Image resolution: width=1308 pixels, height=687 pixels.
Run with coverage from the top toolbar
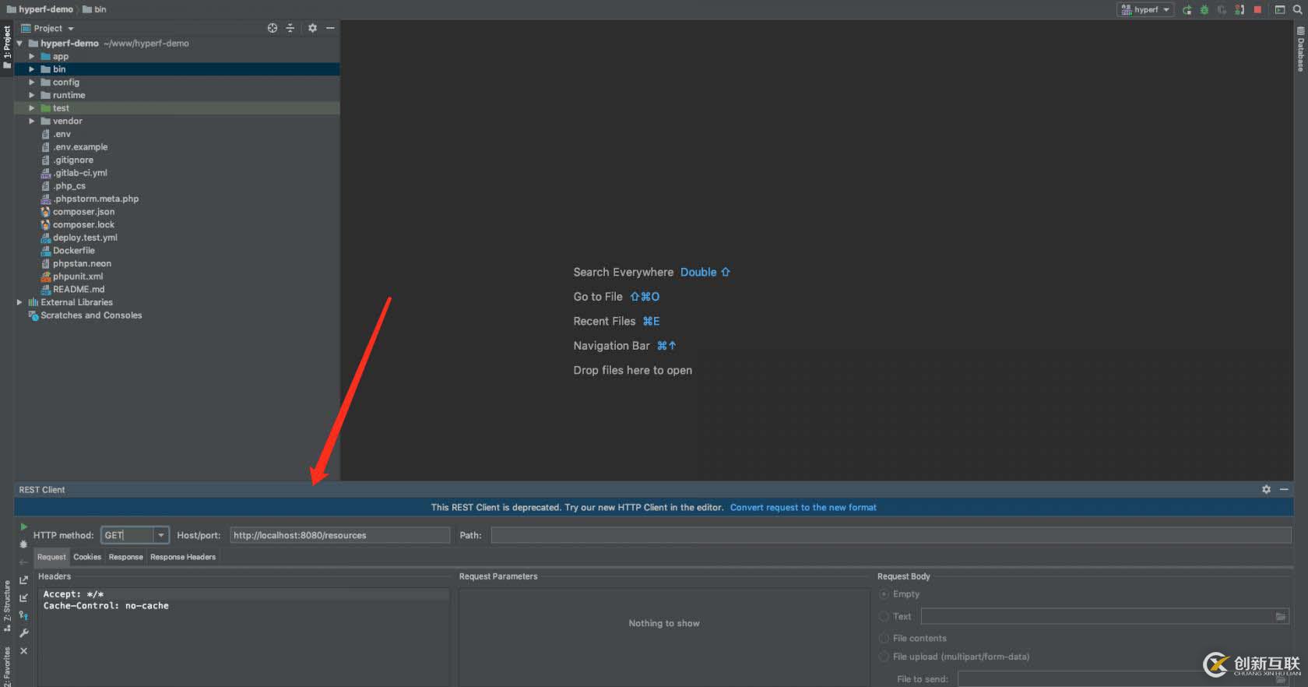1222,9
